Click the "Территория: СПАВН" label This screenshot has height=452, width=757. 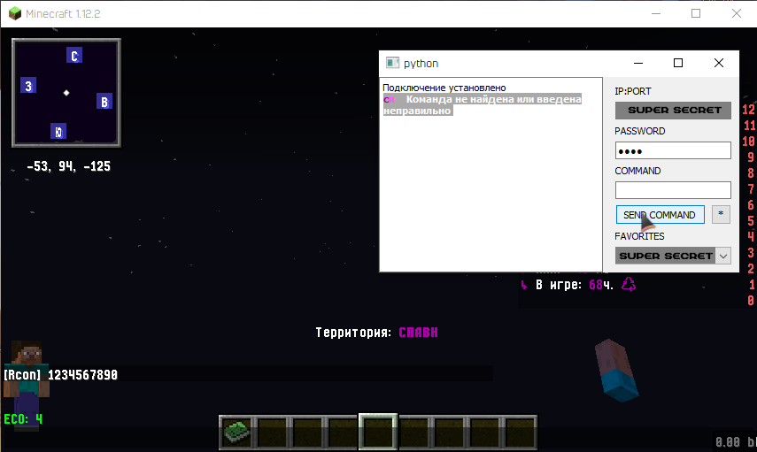[x=376, y=333]
